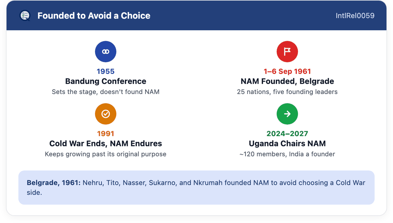
Task: Open the Bandung Conference heading
Action: tap(106, 81)
